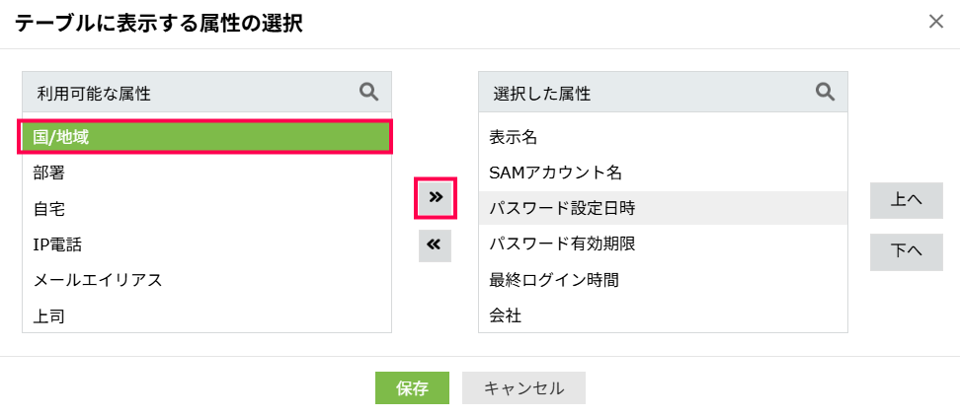Select 表示名 in selected attributes
This screenshot has height=417, width=960.
[662, 137]
